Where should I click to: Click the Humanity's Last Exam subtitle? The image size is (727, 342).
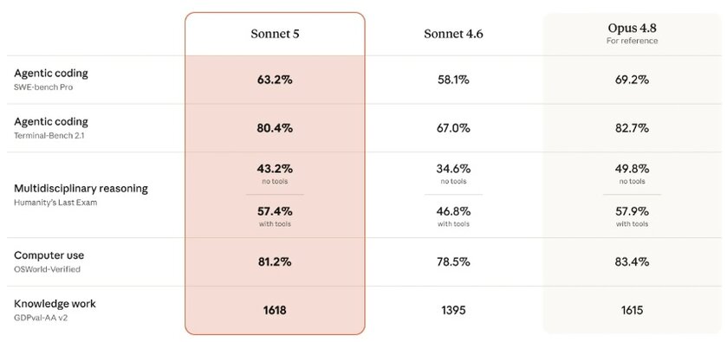coord(55,203)
